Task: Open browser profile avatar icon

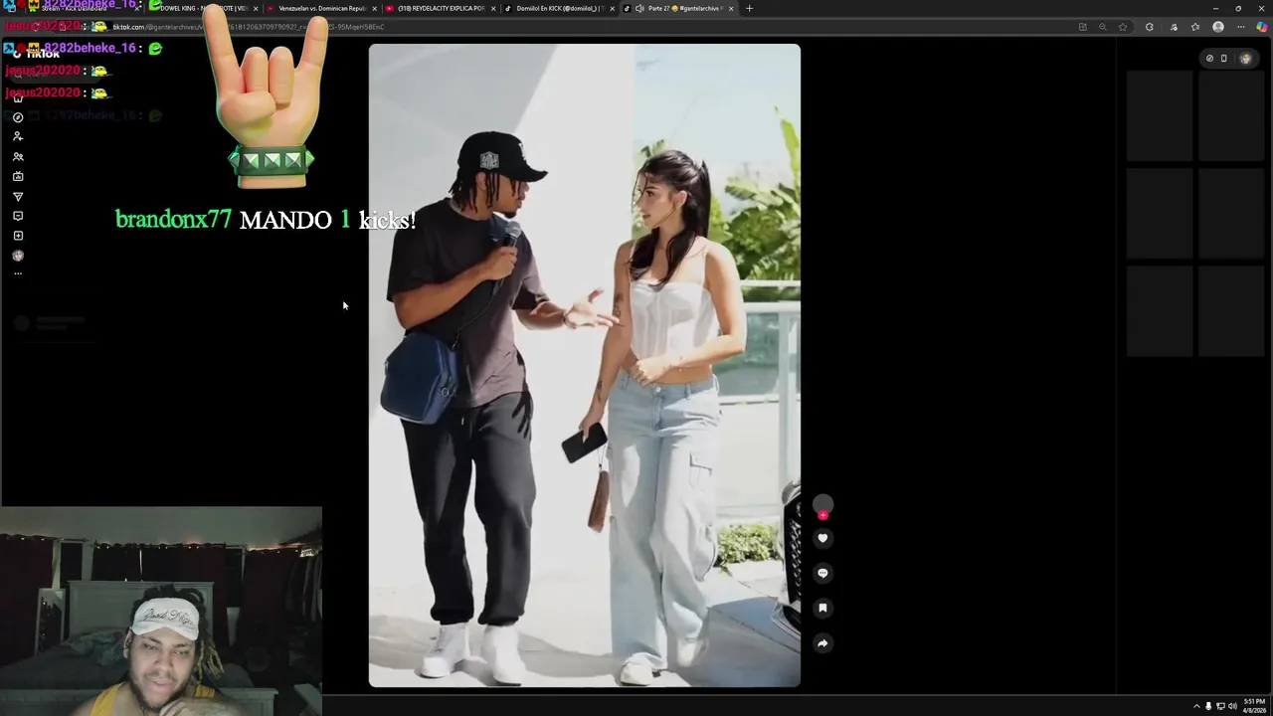Action: 1218,27
